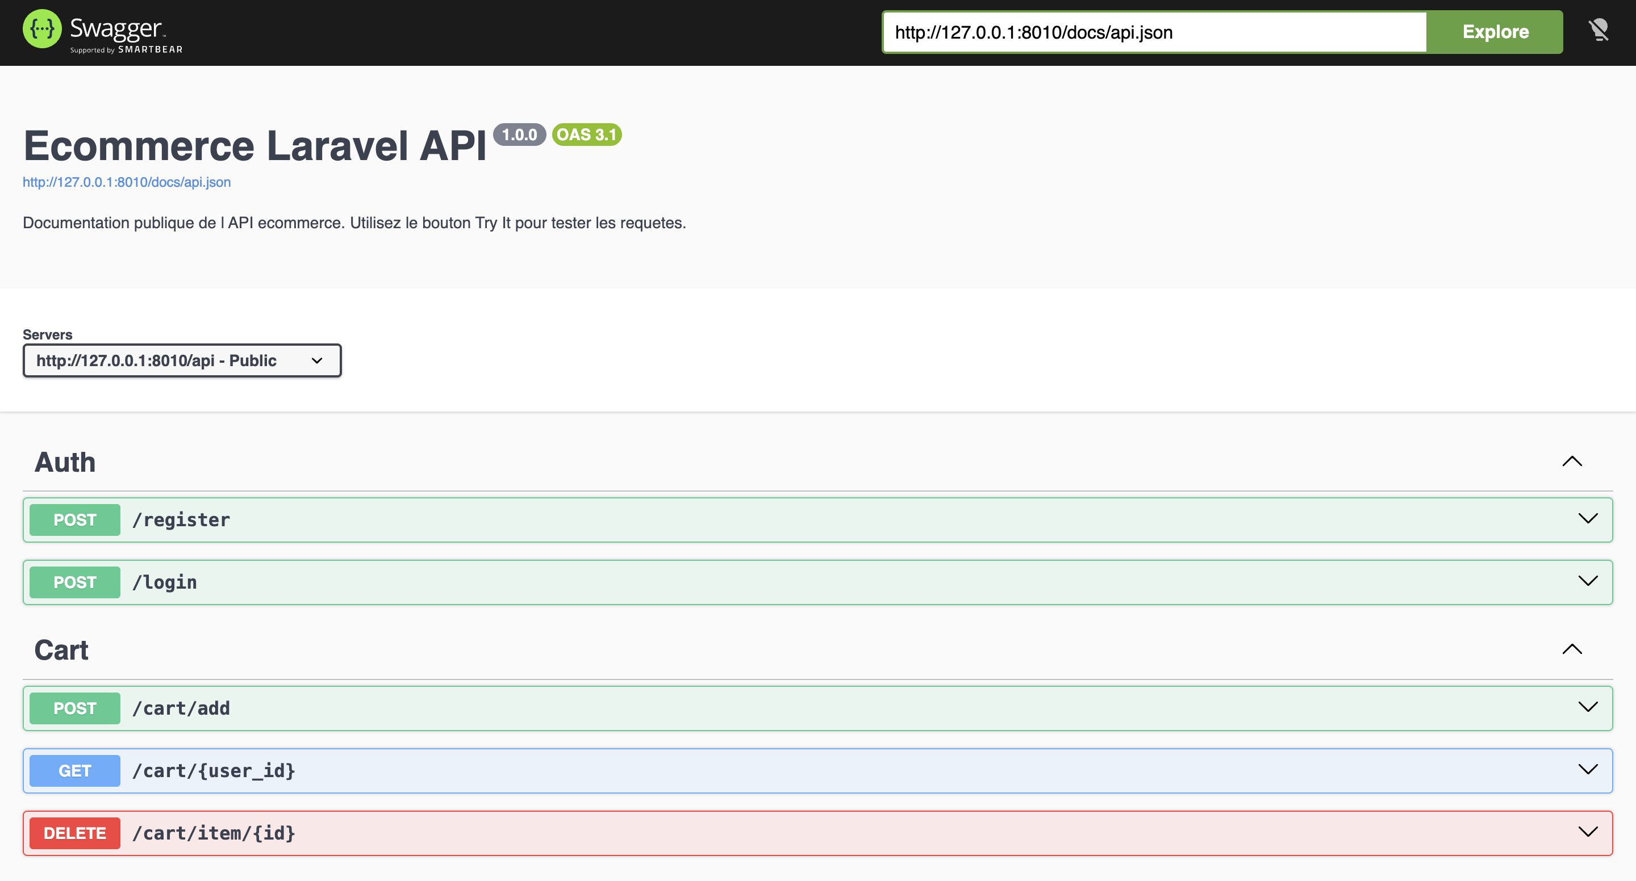Click the /register path text
This screenshot has width=1636, height=881.
coord(181,520)
